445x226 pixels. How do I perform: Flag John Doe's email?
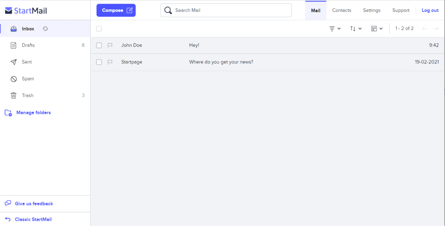(x=110, y=45)
